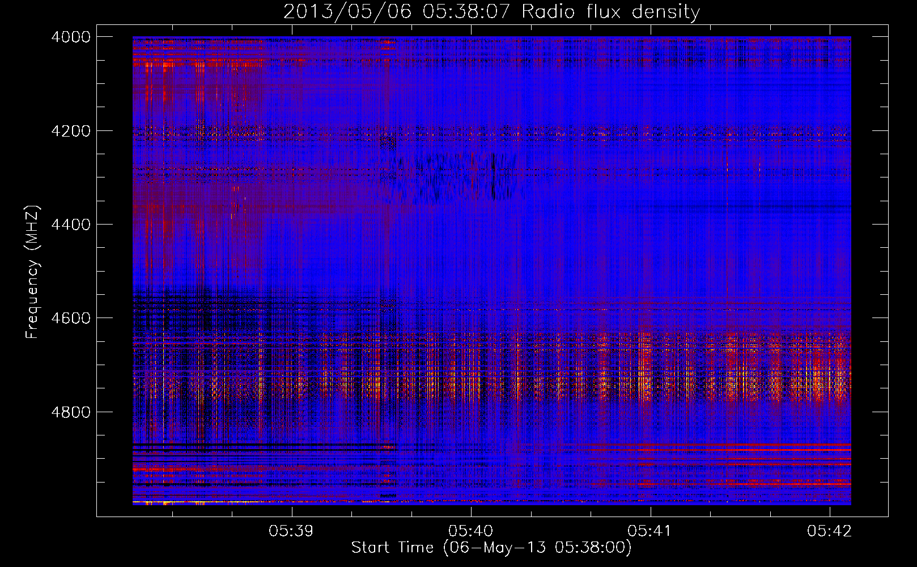Click the 'Frequency (MHZ)' axis title
917x567 pixels.
[33, 272]
